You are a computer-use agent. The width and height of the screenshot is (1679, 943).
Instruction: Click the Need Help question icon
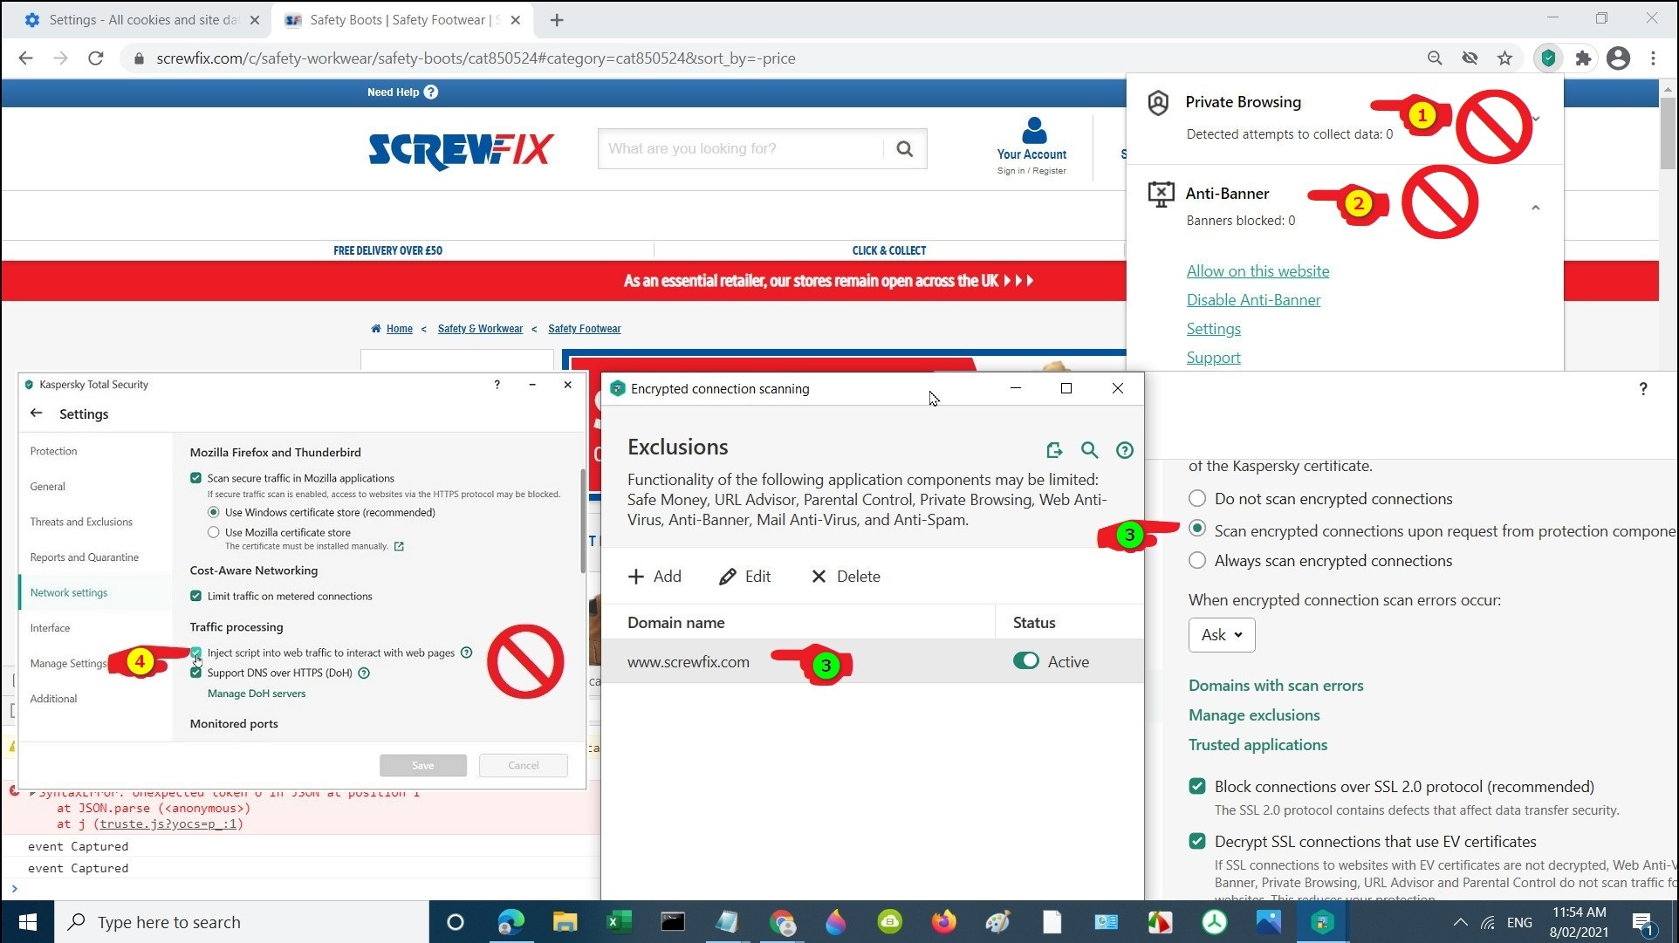click(431, 92)
